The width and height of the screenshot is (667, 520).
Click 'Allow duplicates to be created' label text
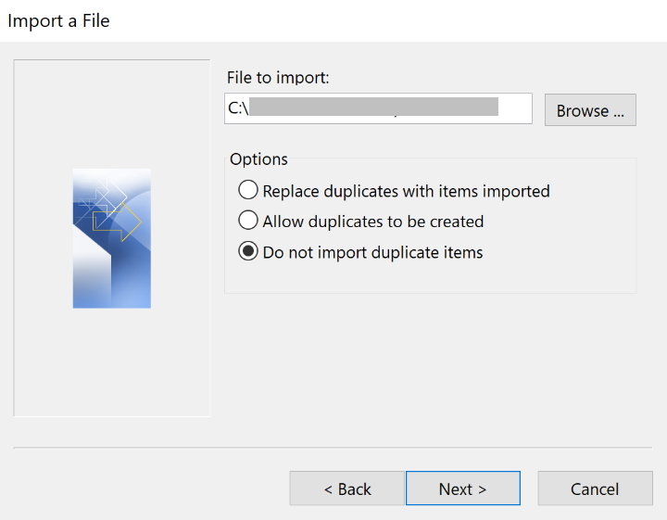click(x=372, y=222)
